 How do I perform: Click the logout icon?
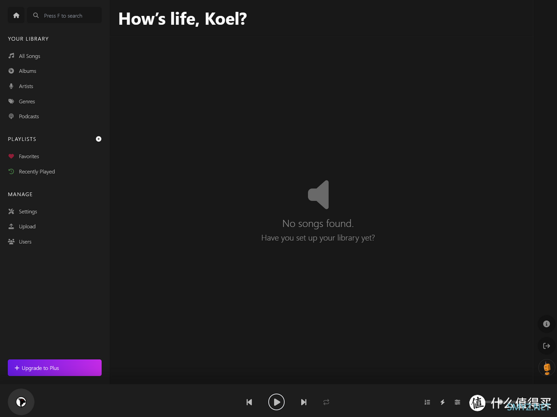point(546,346)
